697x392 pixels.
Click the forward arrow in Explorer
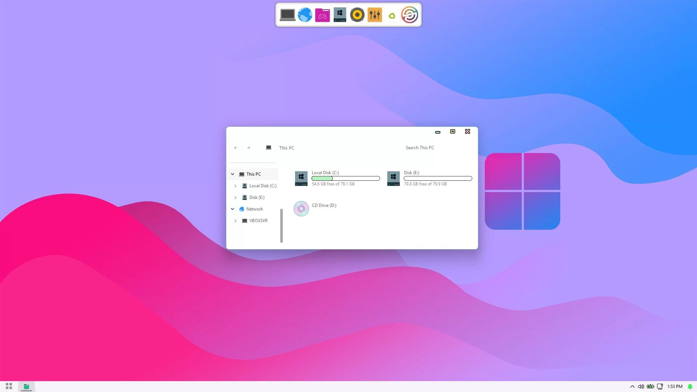pos(248,148)
